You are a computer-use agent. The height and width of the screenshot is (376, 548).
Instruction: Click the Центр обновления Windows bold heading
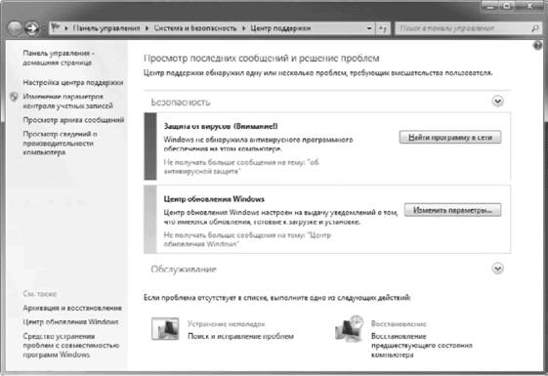point(214,199)
